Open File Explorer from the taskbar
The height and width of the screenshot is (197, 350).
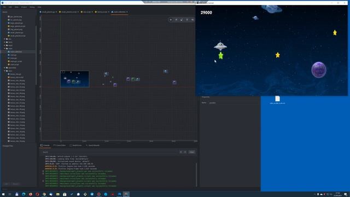pyautogui.click(x=58, y=194)
